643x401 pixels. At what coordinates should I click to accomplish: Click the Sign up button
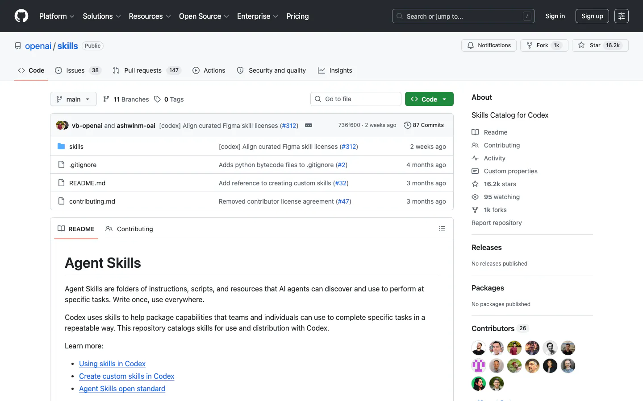click(592, 16)
